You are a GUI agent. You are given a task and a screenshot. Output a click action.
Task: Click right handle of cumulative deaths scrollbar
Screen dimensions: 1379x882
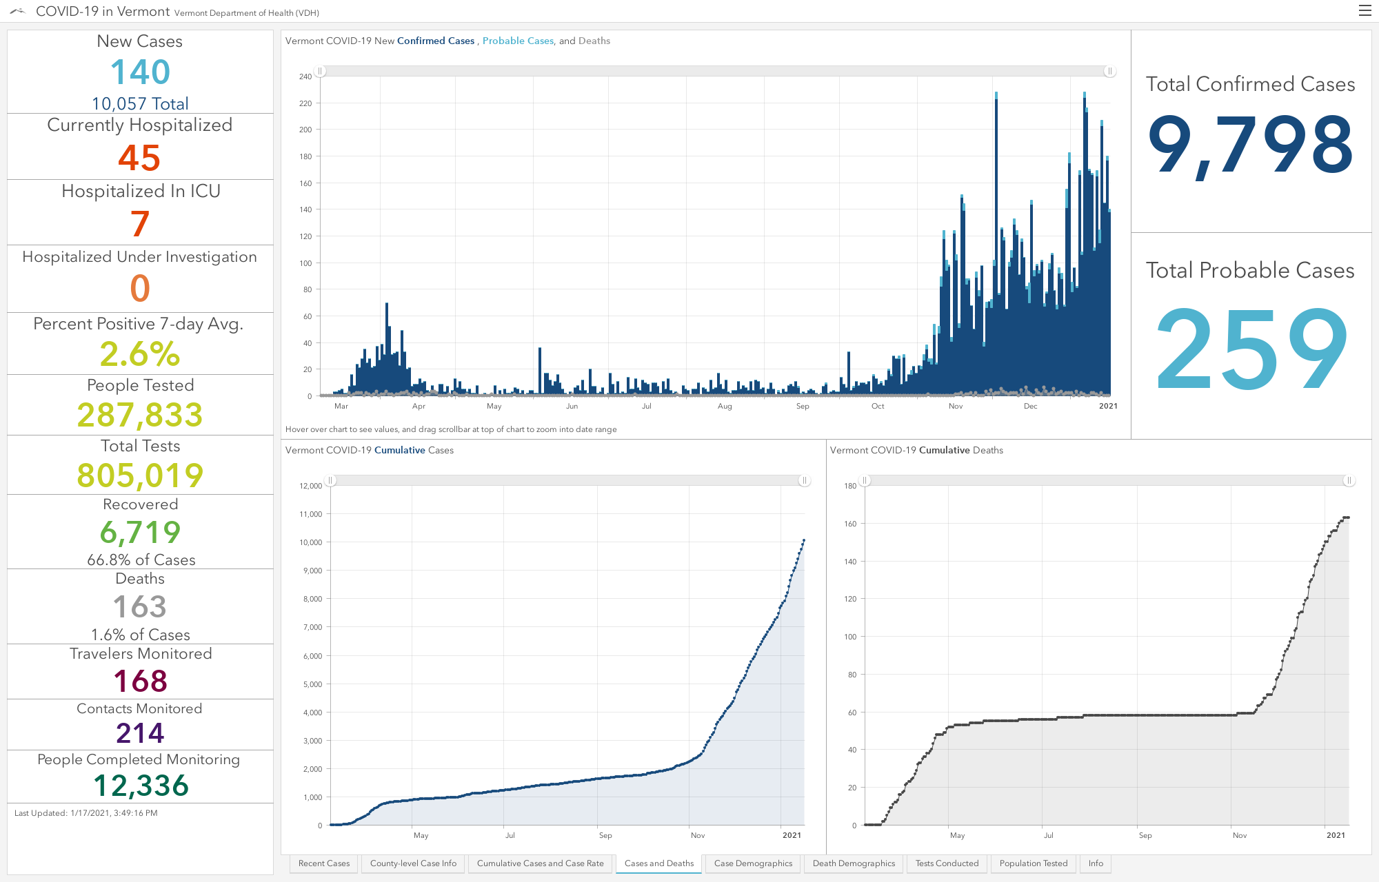[1349, 480]
